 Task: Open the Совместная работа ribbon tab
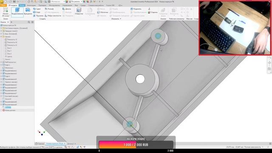point(96,6)
